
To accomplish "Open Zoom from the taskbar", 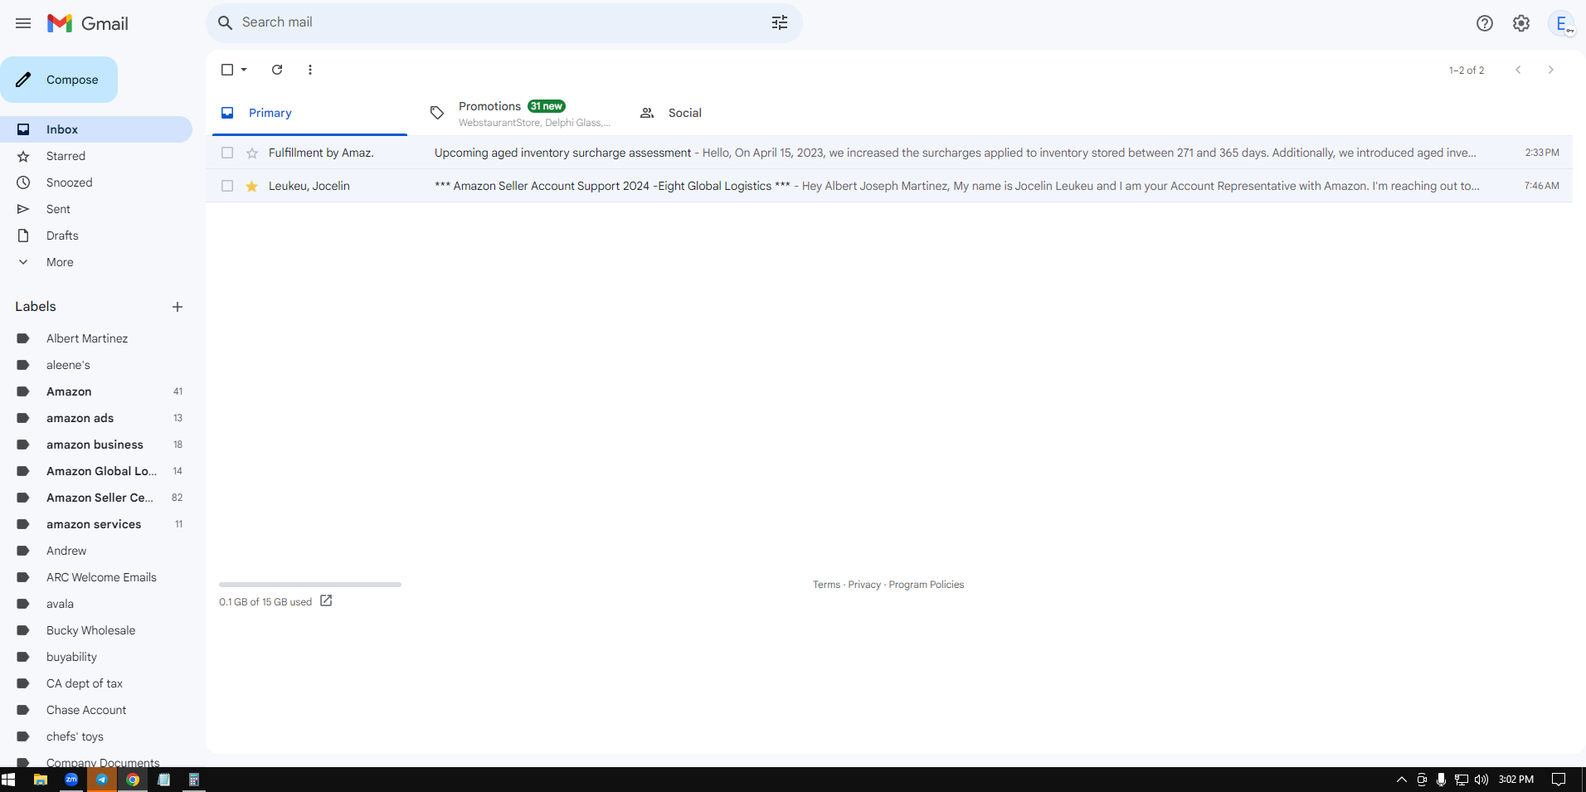I will [x=71, y=780].
